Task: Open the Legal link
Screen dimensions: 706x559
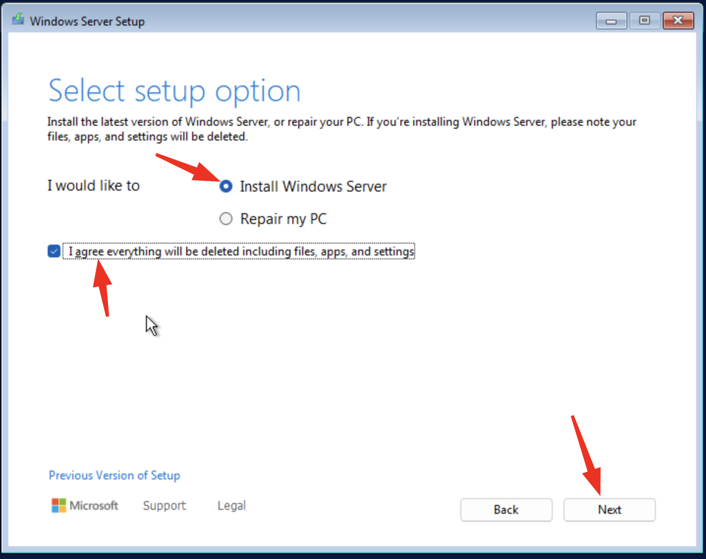Action: click(231, 505)
